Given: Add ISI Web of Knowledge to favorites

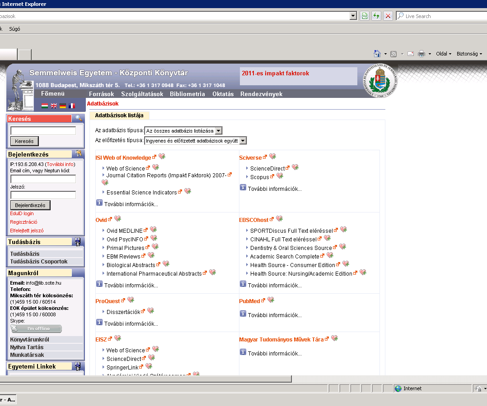Looking at the screenshot, I should pos(162,157).
